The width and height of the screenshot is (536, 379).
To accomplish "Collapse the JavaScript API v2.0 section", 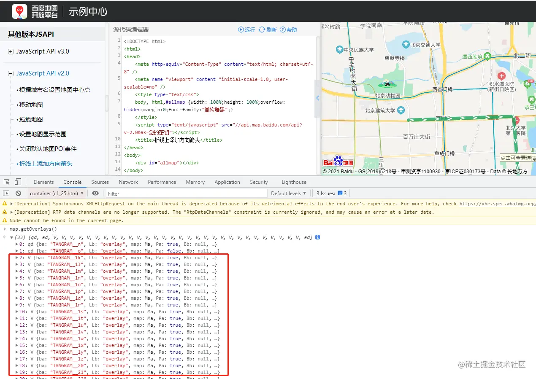I will [11, 73].
